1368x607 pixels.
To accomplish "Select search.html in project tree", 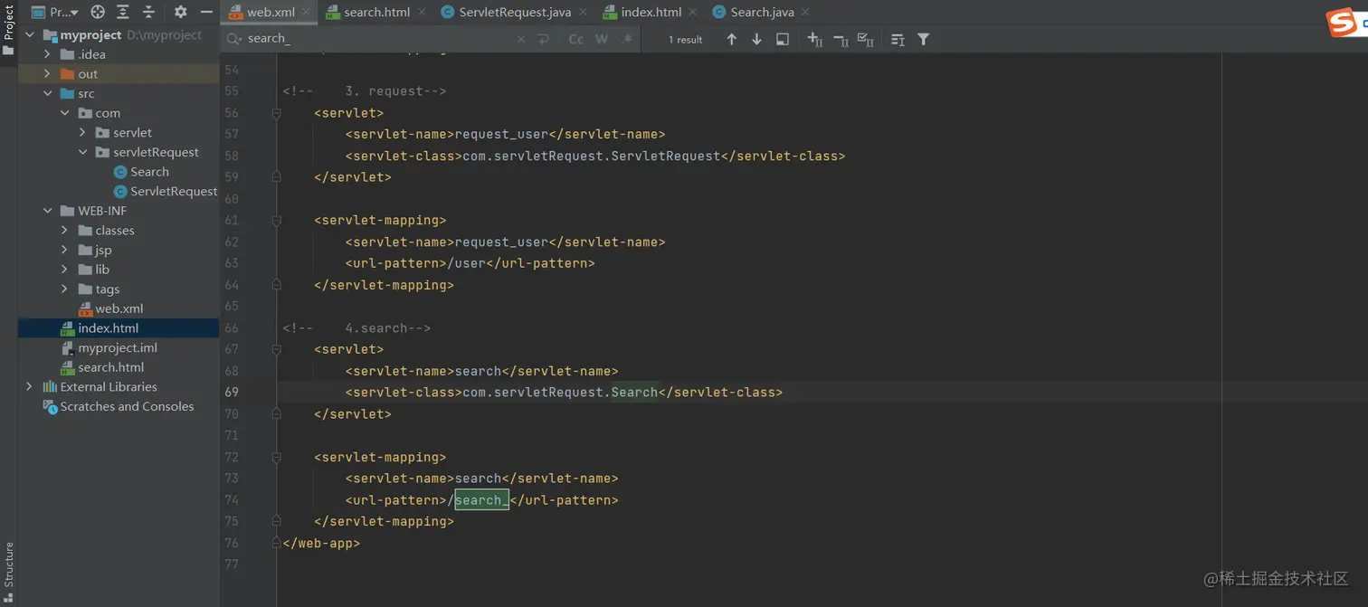I will pos(102,367).
